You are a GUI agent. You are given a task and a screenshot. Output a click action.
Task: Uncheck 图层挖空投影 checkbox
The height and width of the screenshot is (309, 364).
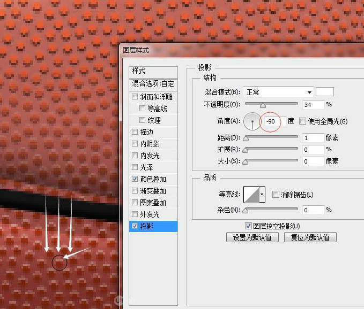coord(248,226)
